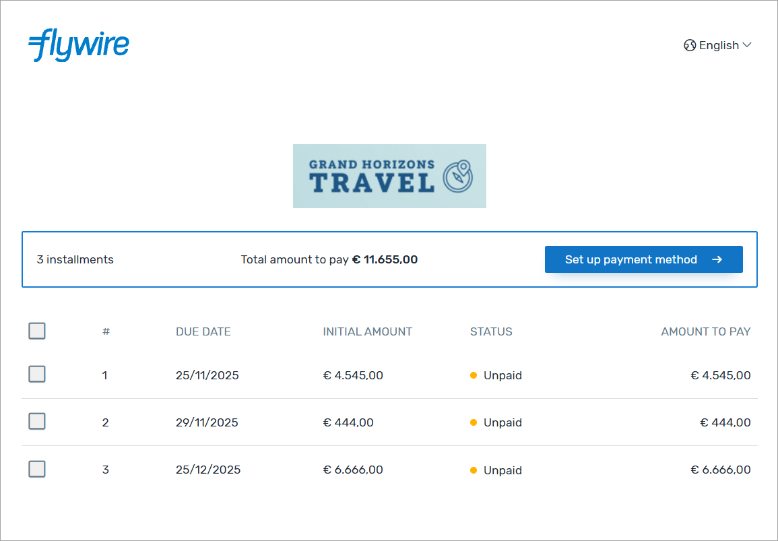Click the compass icon in the travel logo

(x=458, y=177)
